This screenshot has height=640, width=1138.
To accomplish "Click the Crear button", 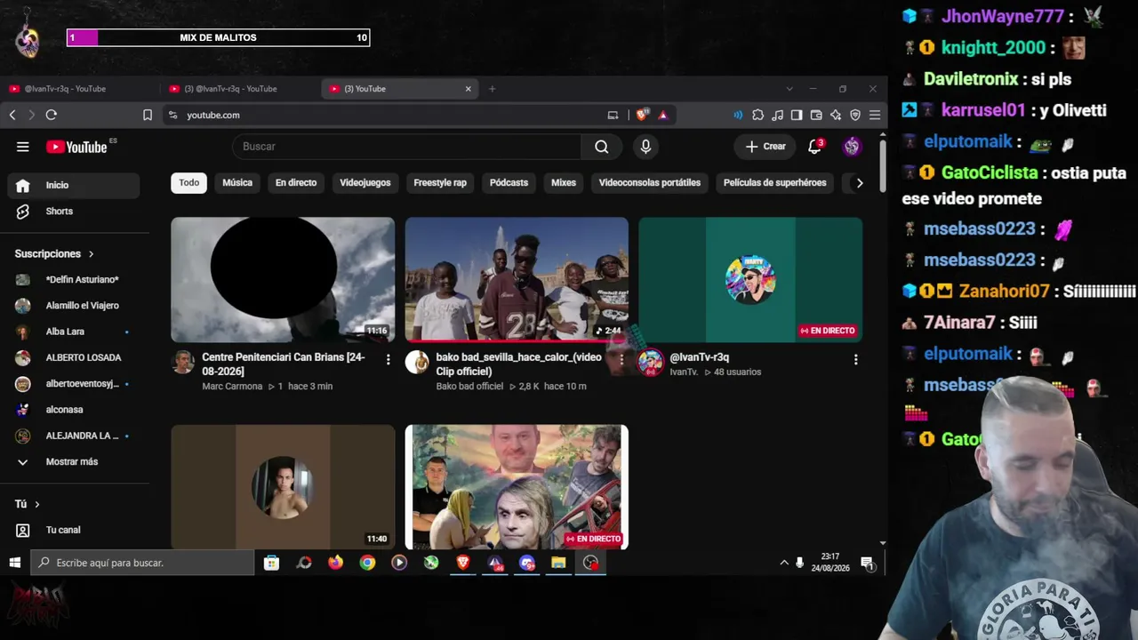I will (765, 147).
